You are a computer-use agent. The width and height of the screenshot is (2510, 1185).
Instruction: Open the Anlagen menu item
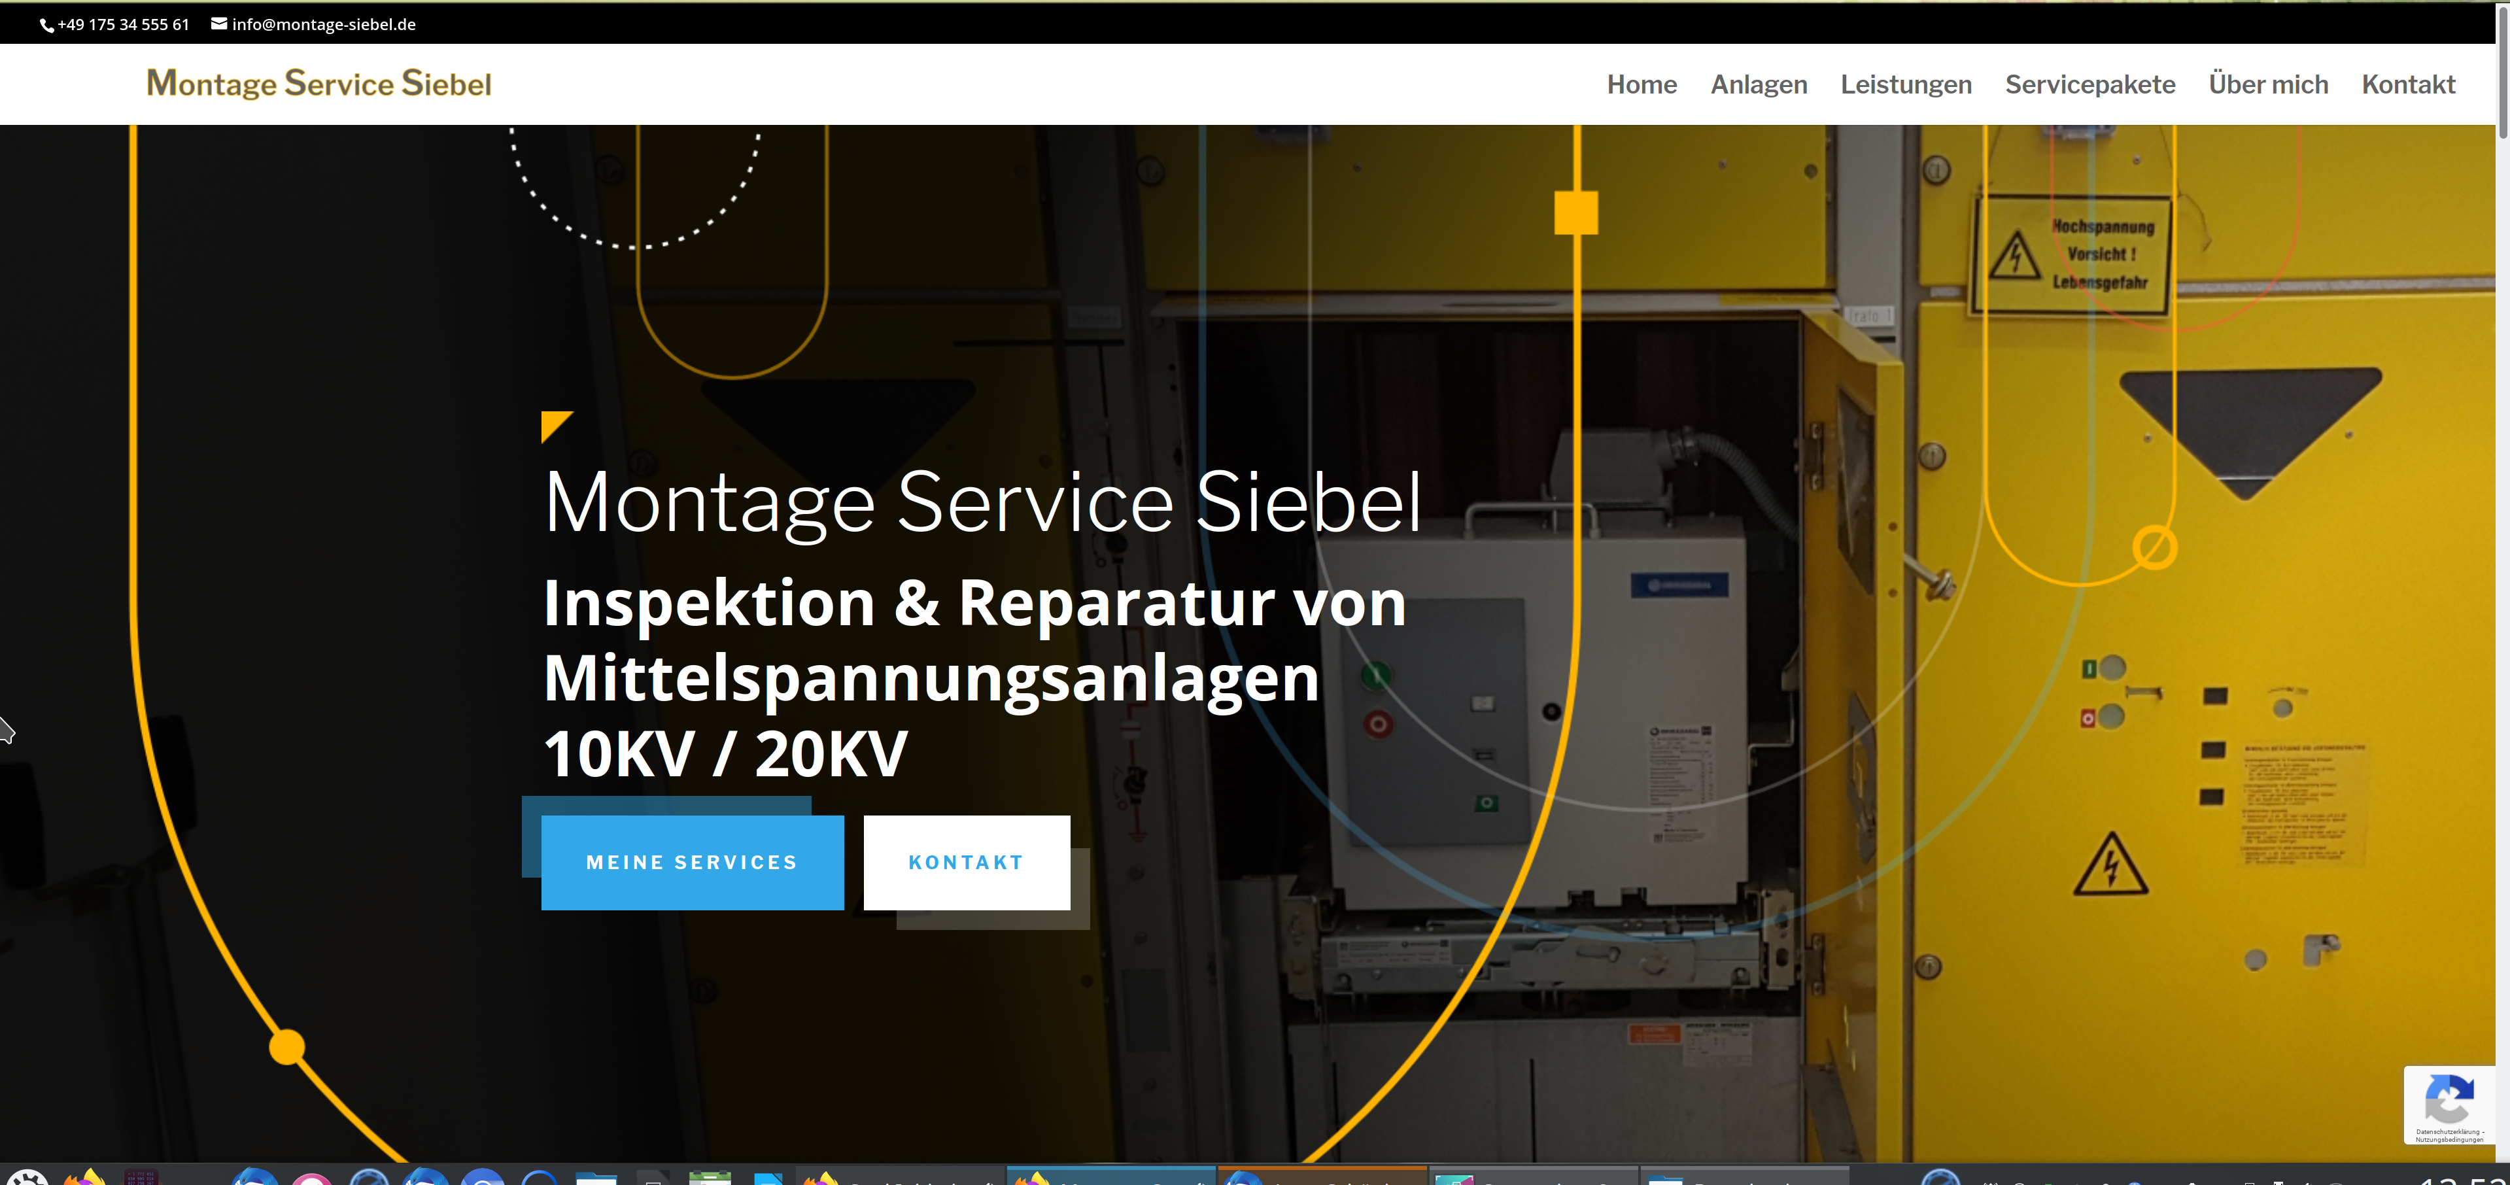coord(1759,85)
